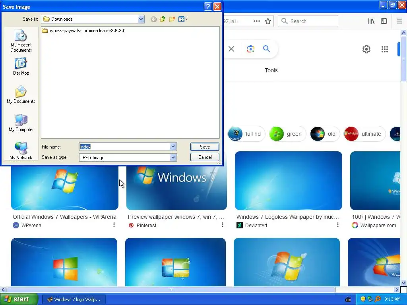Screen dimensions: 407x305
Task: Click the page vertical scrollbar up arrow
Action: 403,33
